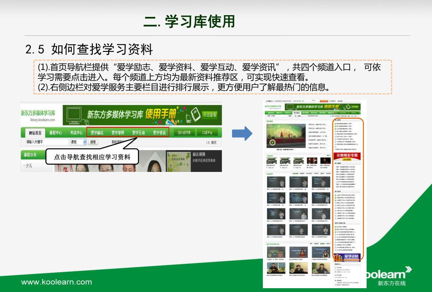432x292 pixels.
Task: Click the 爱学资料 banner at the sidebar bottom
Action: tap(347, 257)
